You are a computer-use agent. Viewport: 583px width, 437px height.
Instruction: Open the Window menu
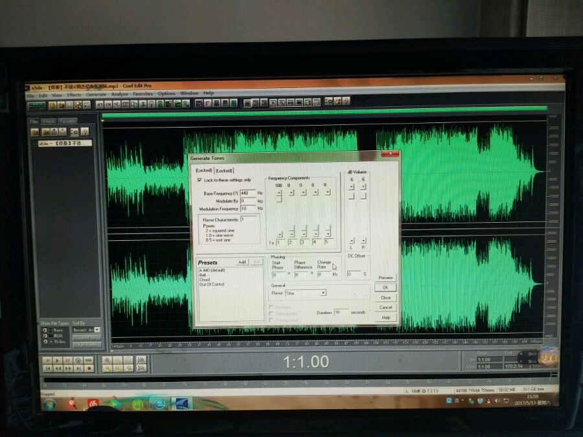[x=189, y=93]
